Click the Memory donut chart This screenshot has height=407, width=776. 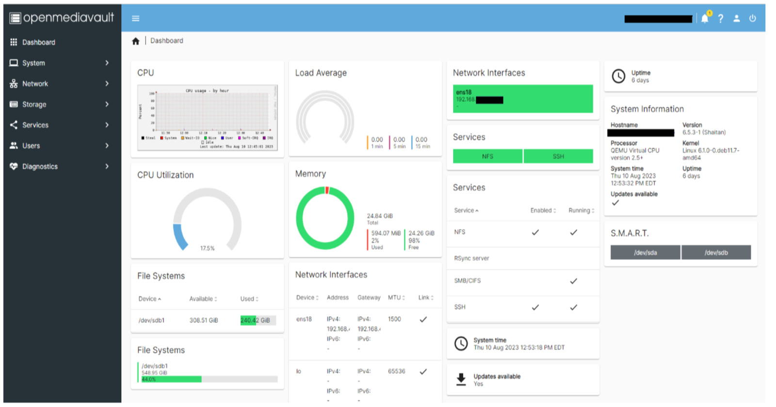(325, 219)
